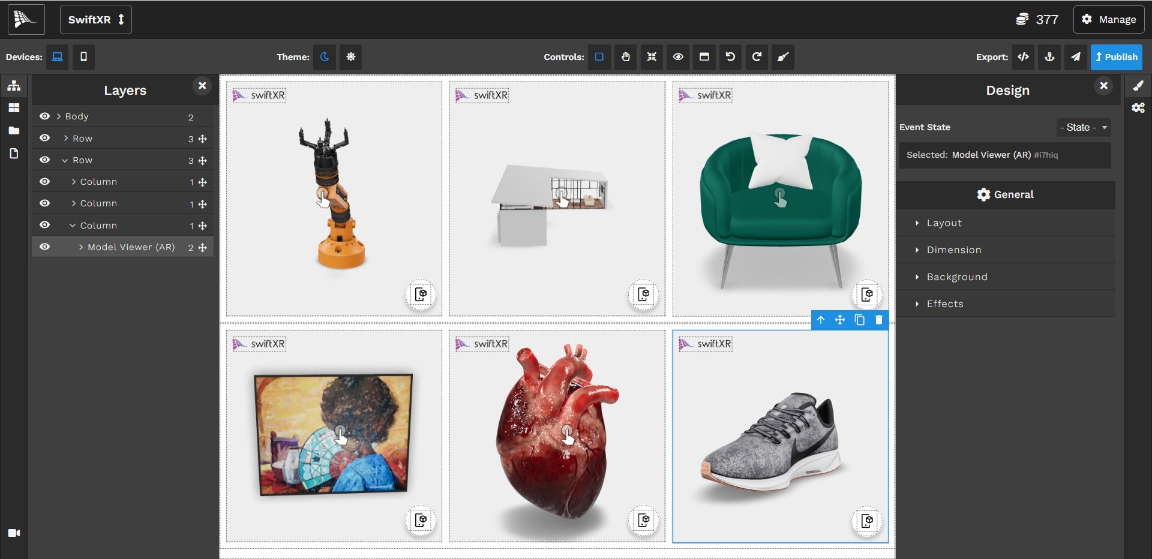Toggle eye icon for first Row layer
The image size is (1152, 559).
(44, 139)
